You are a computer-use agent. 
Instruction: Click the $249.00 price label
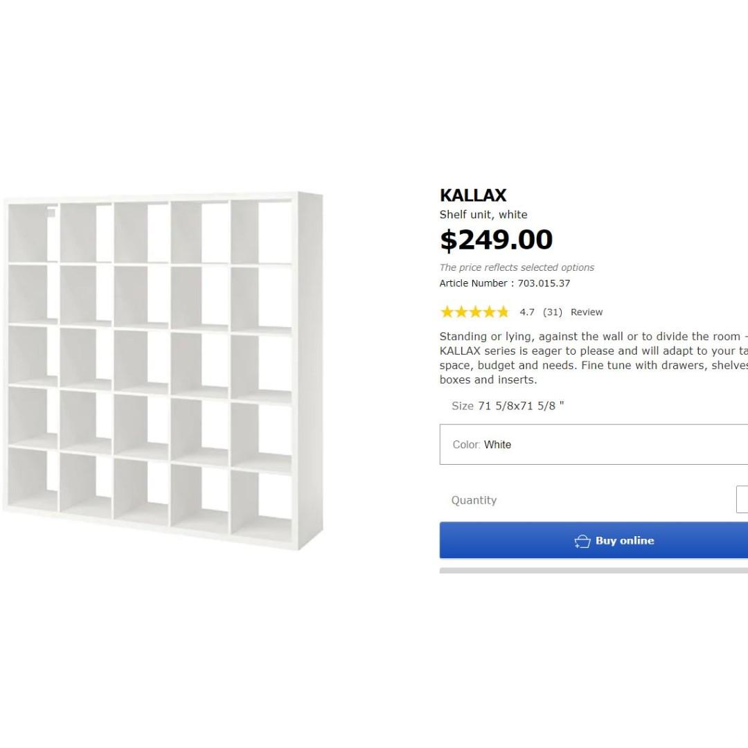[x=496, y=239]
